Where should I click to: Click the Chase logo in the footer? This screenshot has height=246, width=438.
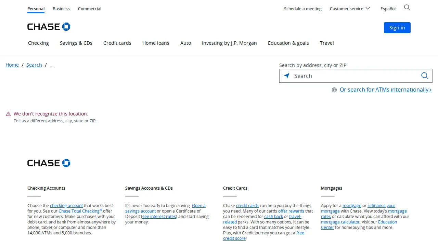(x=49, y=163)
